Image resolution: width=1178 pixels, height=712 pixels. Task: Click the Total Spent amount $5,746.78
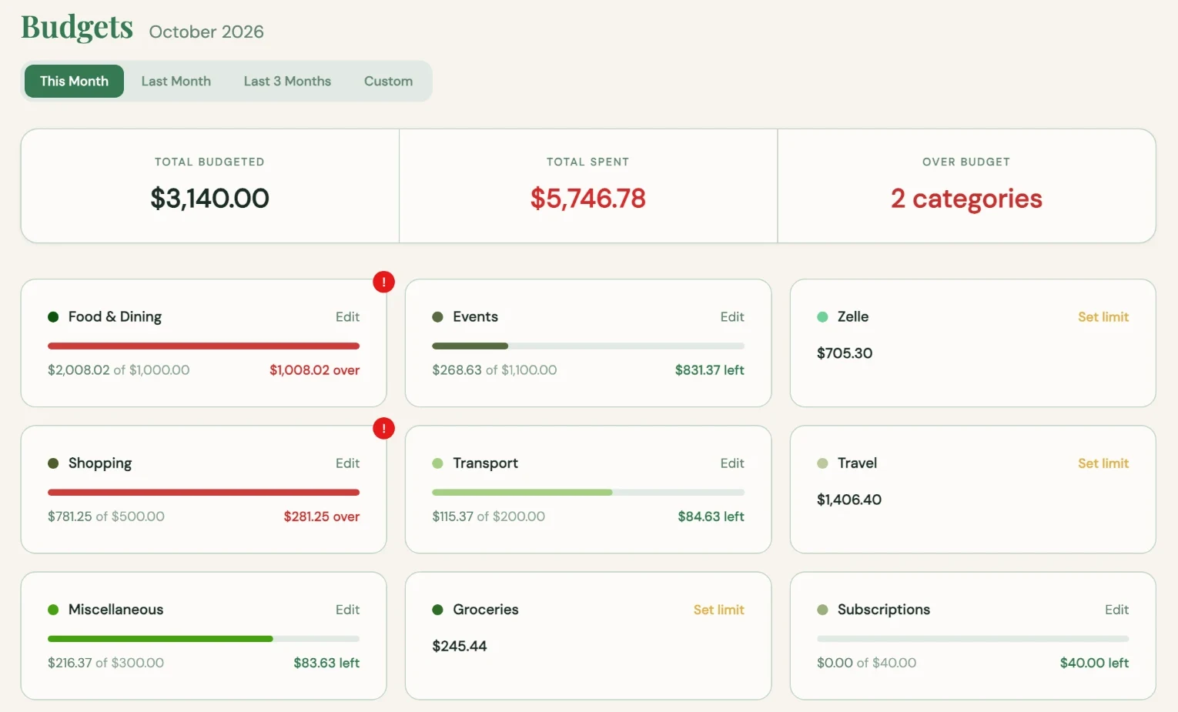(587, 198)
